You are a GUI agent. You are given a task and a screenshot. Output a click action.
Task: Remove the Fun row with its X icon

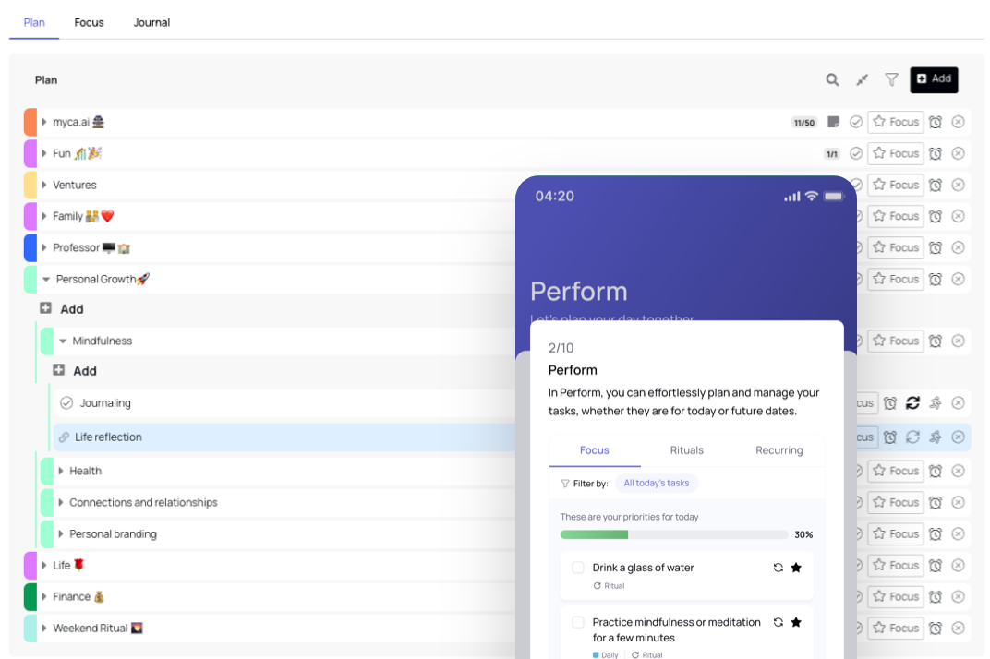pos(958,153)
